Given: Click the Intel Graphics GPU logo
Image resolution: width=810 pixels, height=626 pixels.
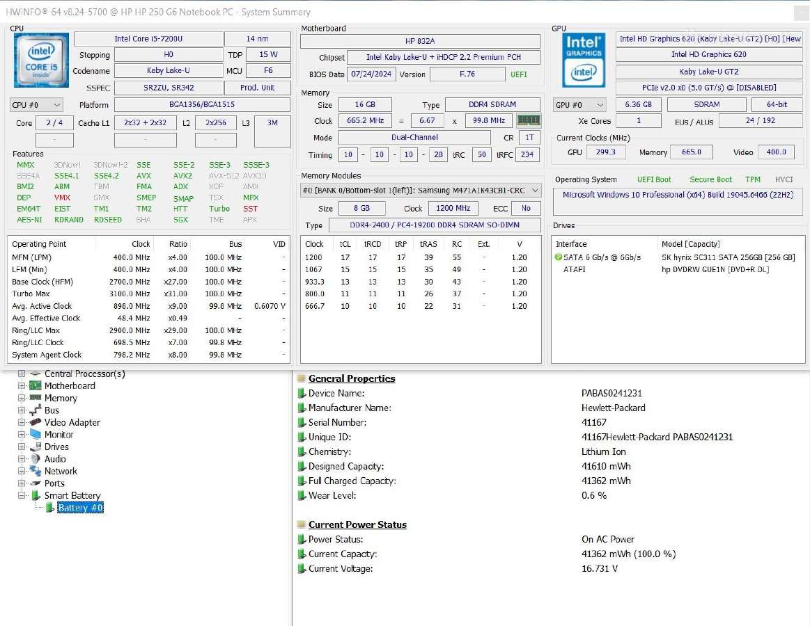Looking at the screenshot, I should [583, 60].
